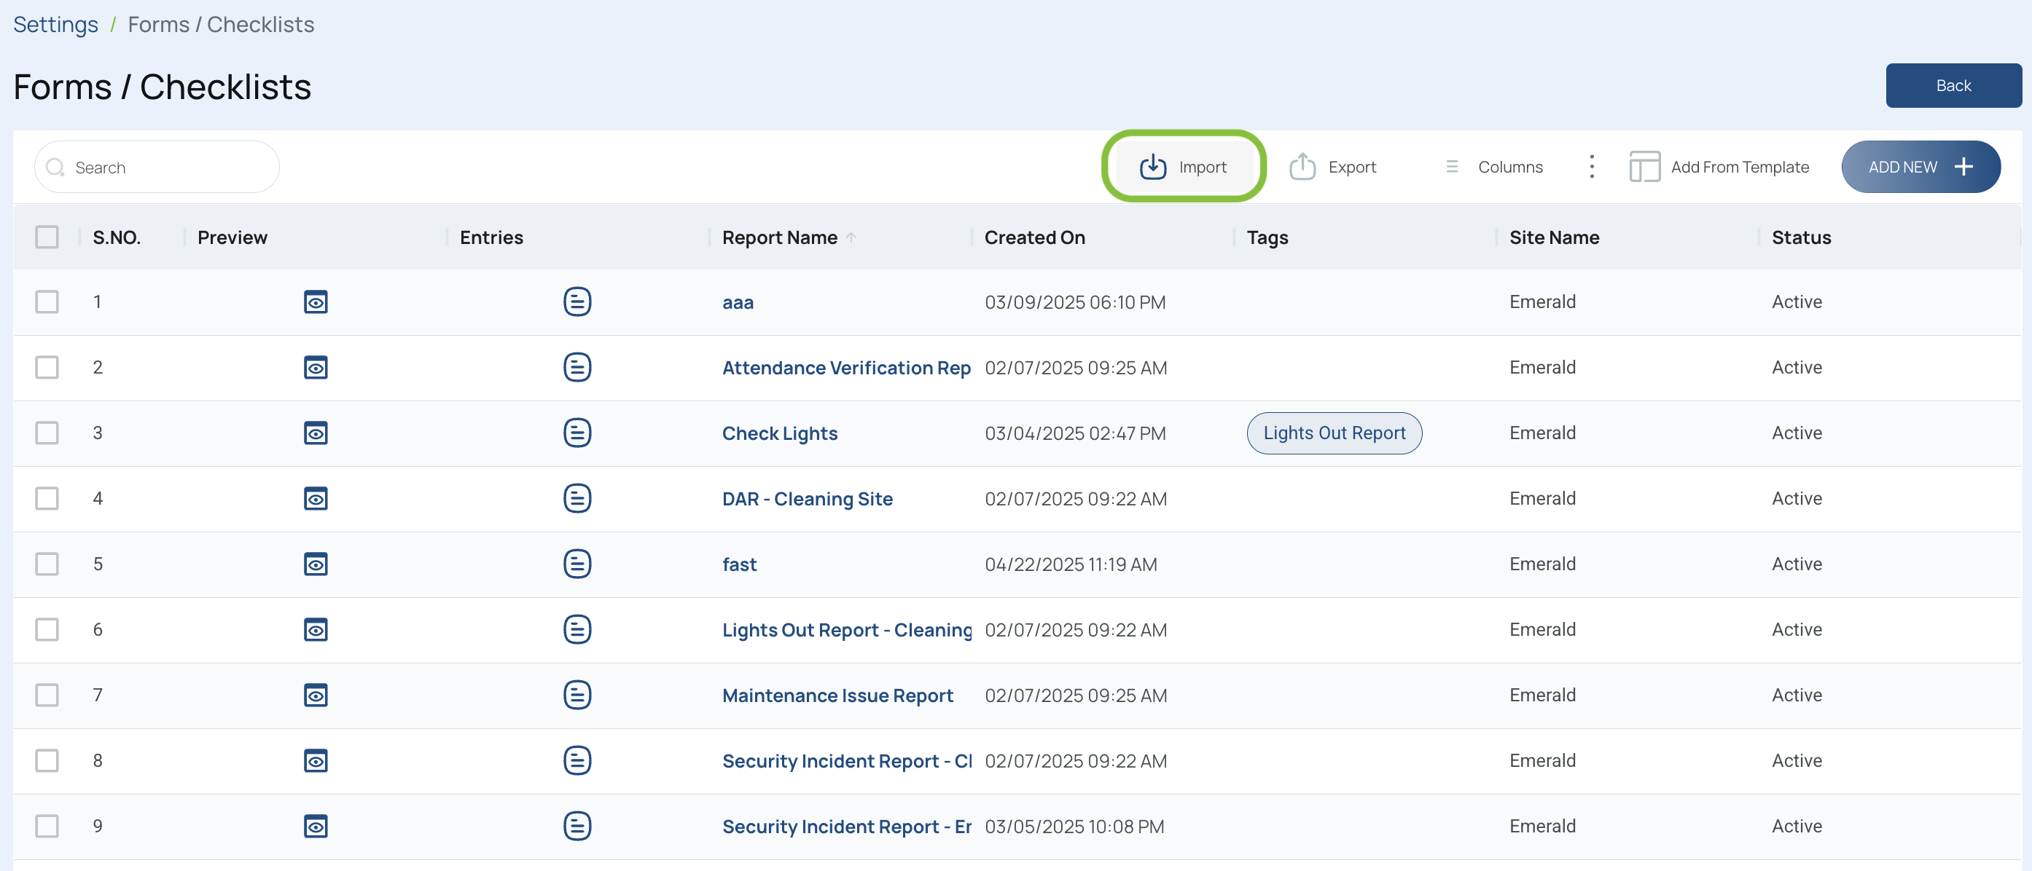This screenshot has width=2032, height=871.
Task: View entries for Attendance Verification report
Action: (x=577, y=366)
